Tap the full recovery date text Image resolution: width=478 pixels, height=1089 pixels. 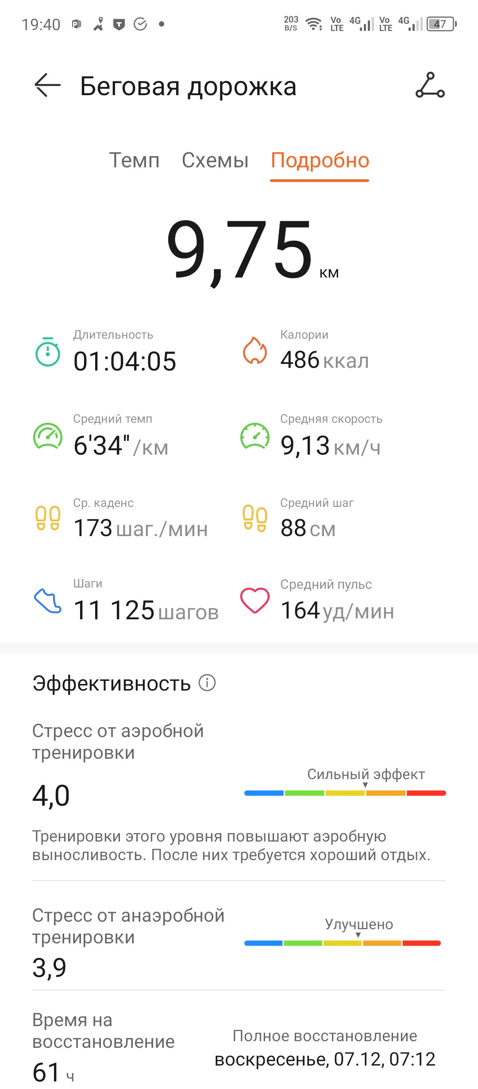click(325, 1059)
